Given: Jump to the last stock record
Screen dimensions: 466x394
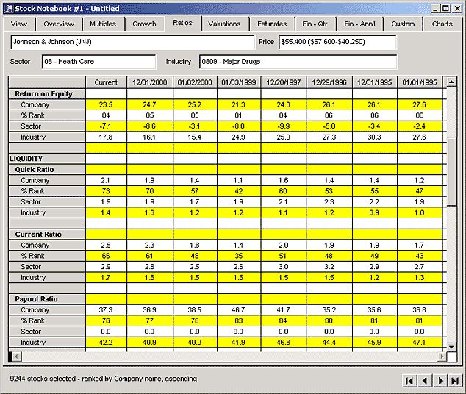Looking at the screenshot, I should coord(455,381).
